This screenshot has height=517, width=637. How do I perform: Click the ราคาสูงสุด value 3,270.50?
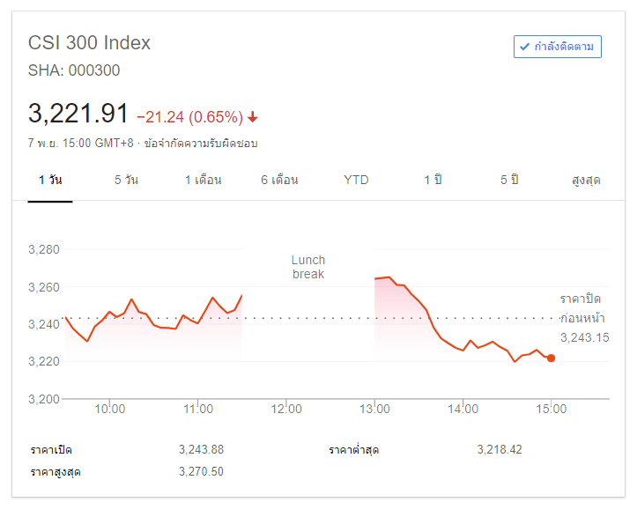(x=201, y=472)
